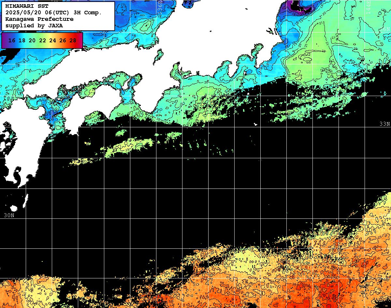Click the 16 value on the color legend
The height and width of the screenshot is (308, 391).
[12, 40]
